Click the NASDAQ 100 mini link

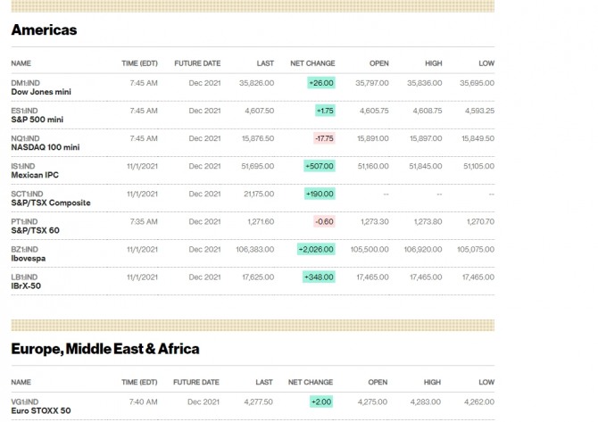click(x=45, y=147)
